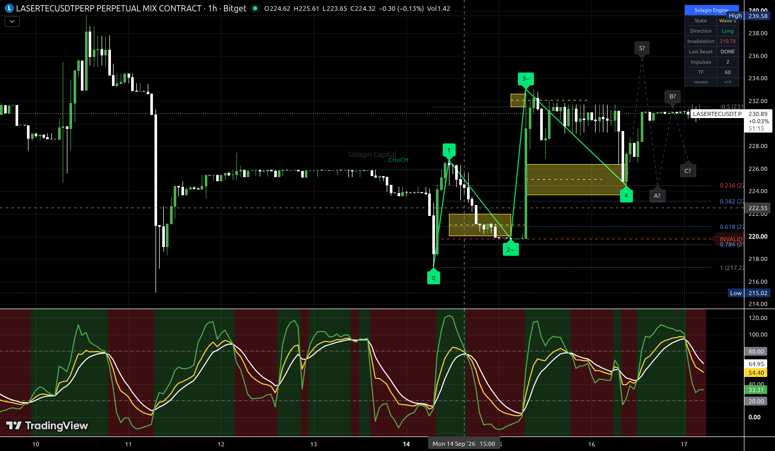Click the date '11' on the time axis
The width and height of the screenshot is (775, 451).
[129, 444]
